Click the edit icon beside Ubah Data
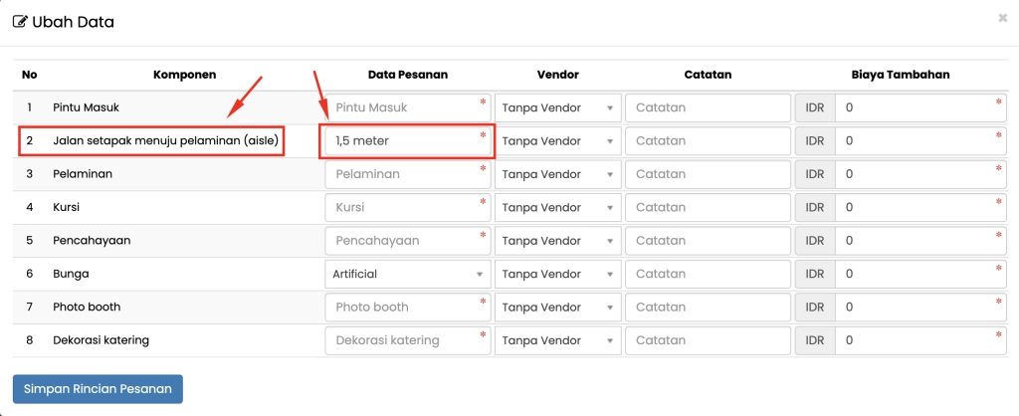1019x416 pixels. pos(20,22)
